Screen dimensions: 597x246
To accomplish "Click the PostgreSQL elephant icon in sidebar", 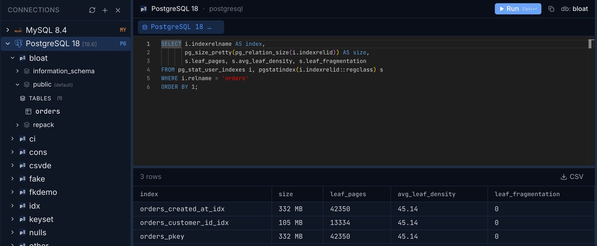I will [18, 44].
